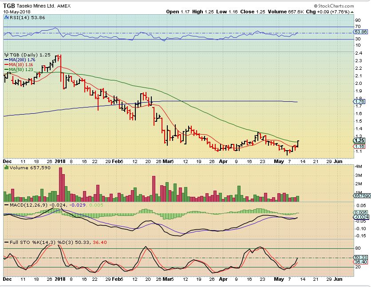Click Dec on the price panel date axis

pyautogui.click(x=8, y=161)
